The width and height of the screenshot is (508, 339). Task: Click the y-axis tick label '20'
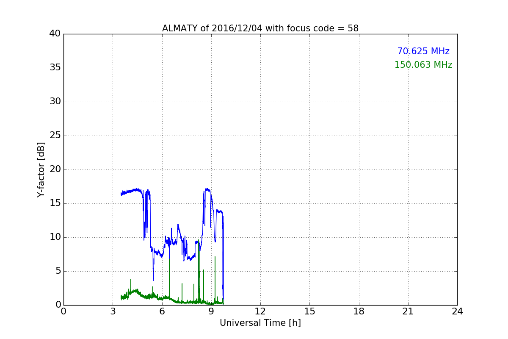click(55, 169)
